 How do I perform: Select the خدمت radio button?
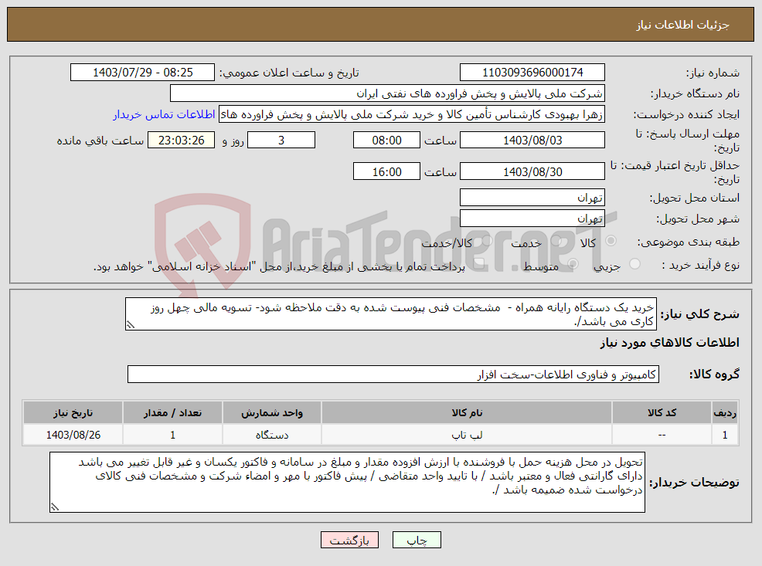click(556, 241)
